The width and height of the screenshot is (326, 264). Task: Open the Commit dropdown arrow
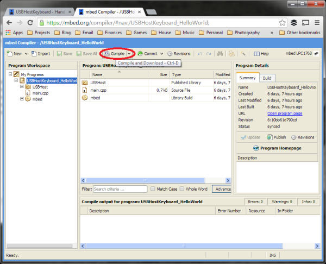[x=161, y=54]
